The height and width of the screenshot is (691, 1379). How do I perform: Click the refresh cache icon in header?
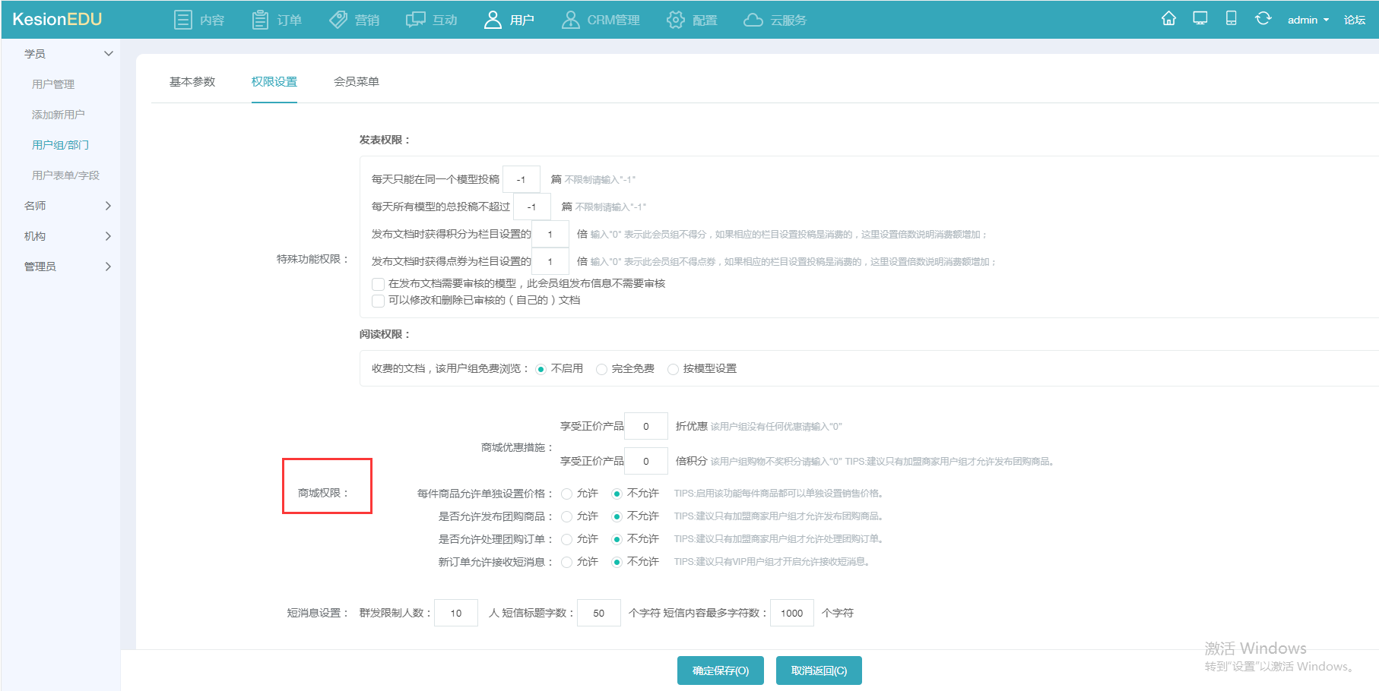1263,18
